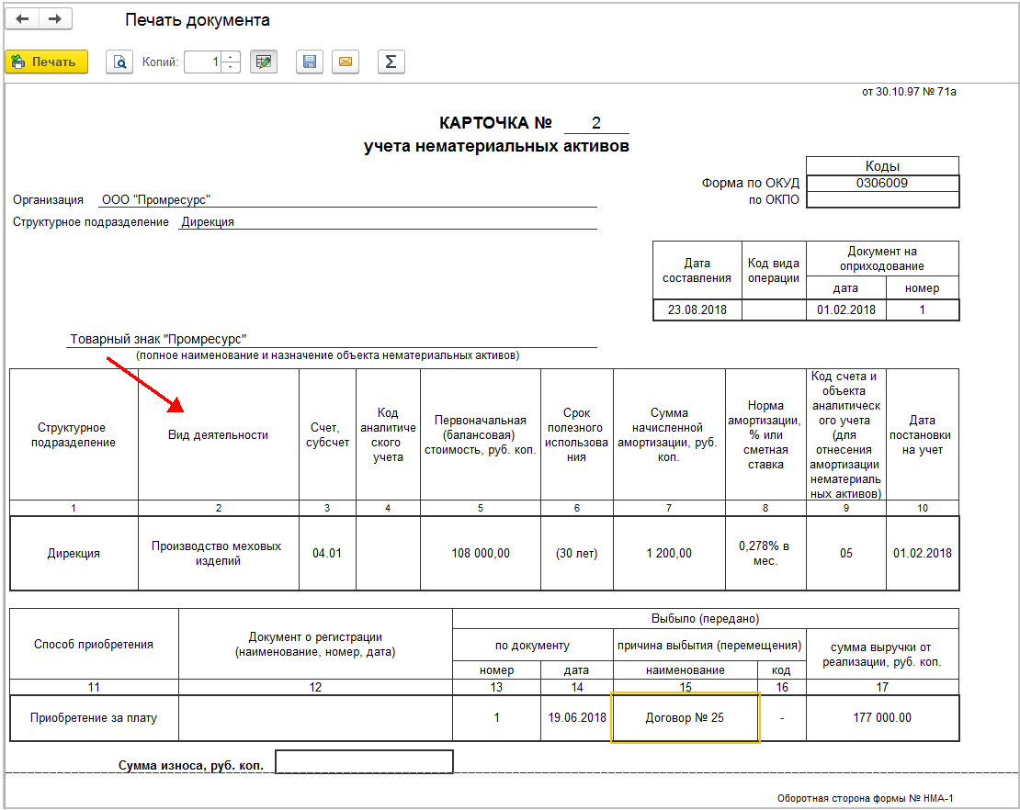
Task: Select the OKUD code 0306009
Action: [882, 184]
